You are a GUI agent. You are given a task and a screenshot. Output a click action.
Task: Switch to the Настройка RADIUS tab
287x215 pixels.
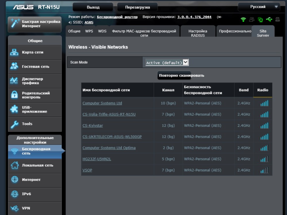198,33
